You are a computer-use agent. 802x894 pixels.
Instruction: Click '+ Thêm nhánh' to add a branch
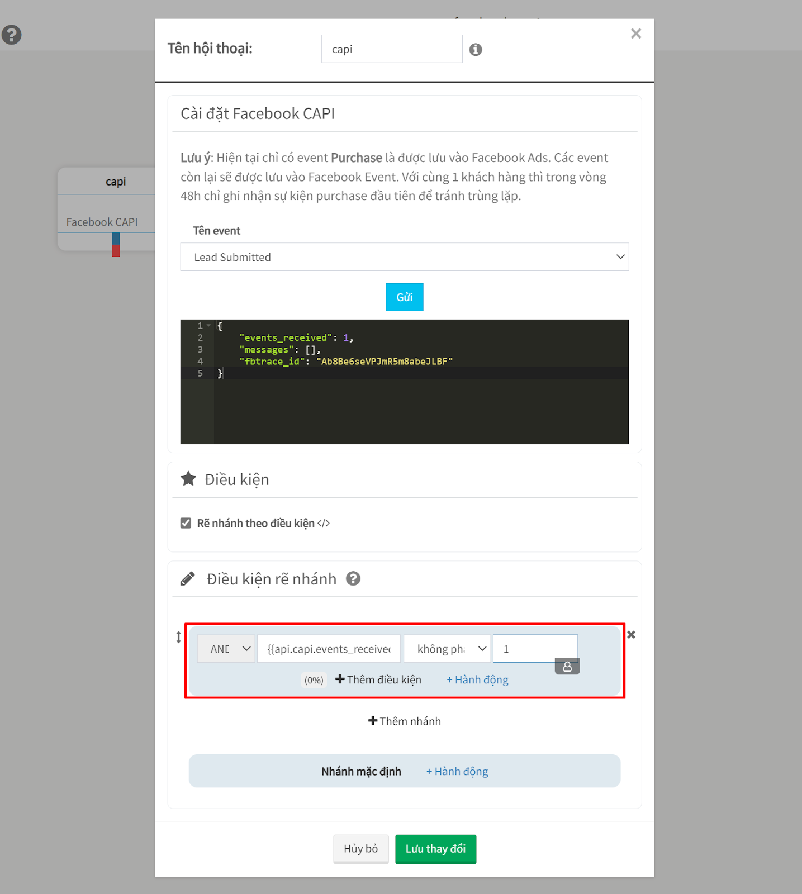[x=405, y=721]
